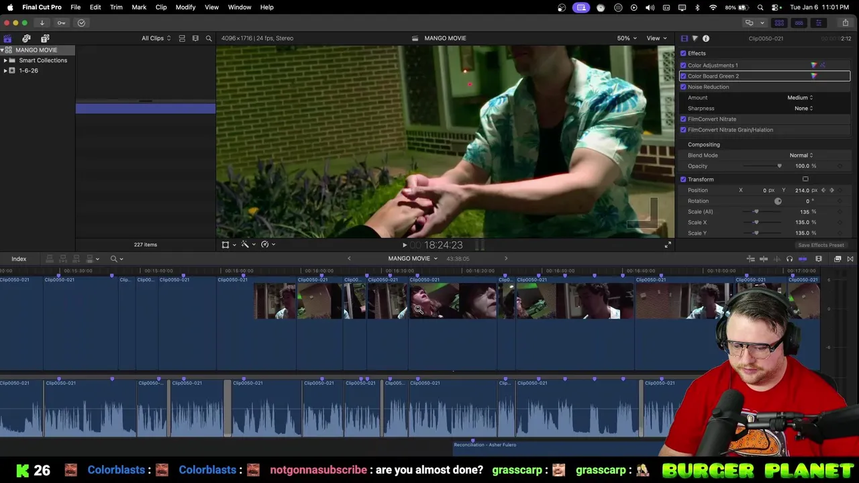The width and height of the screenshot is (859, 483).
Task: Open the Sharpness None dropdown
Action: coord(803,108)
